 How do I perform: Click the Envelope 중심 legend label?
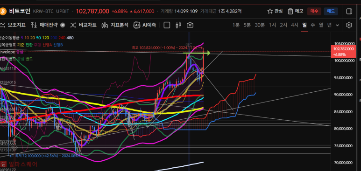[x=20, y=52]
